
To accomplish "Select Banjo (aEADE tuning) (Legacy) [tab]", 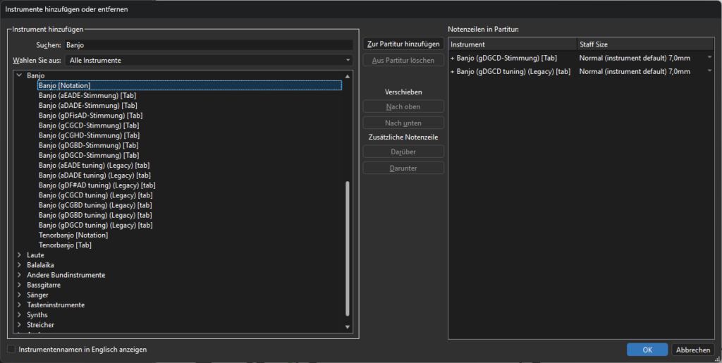I will pos(94,165).
